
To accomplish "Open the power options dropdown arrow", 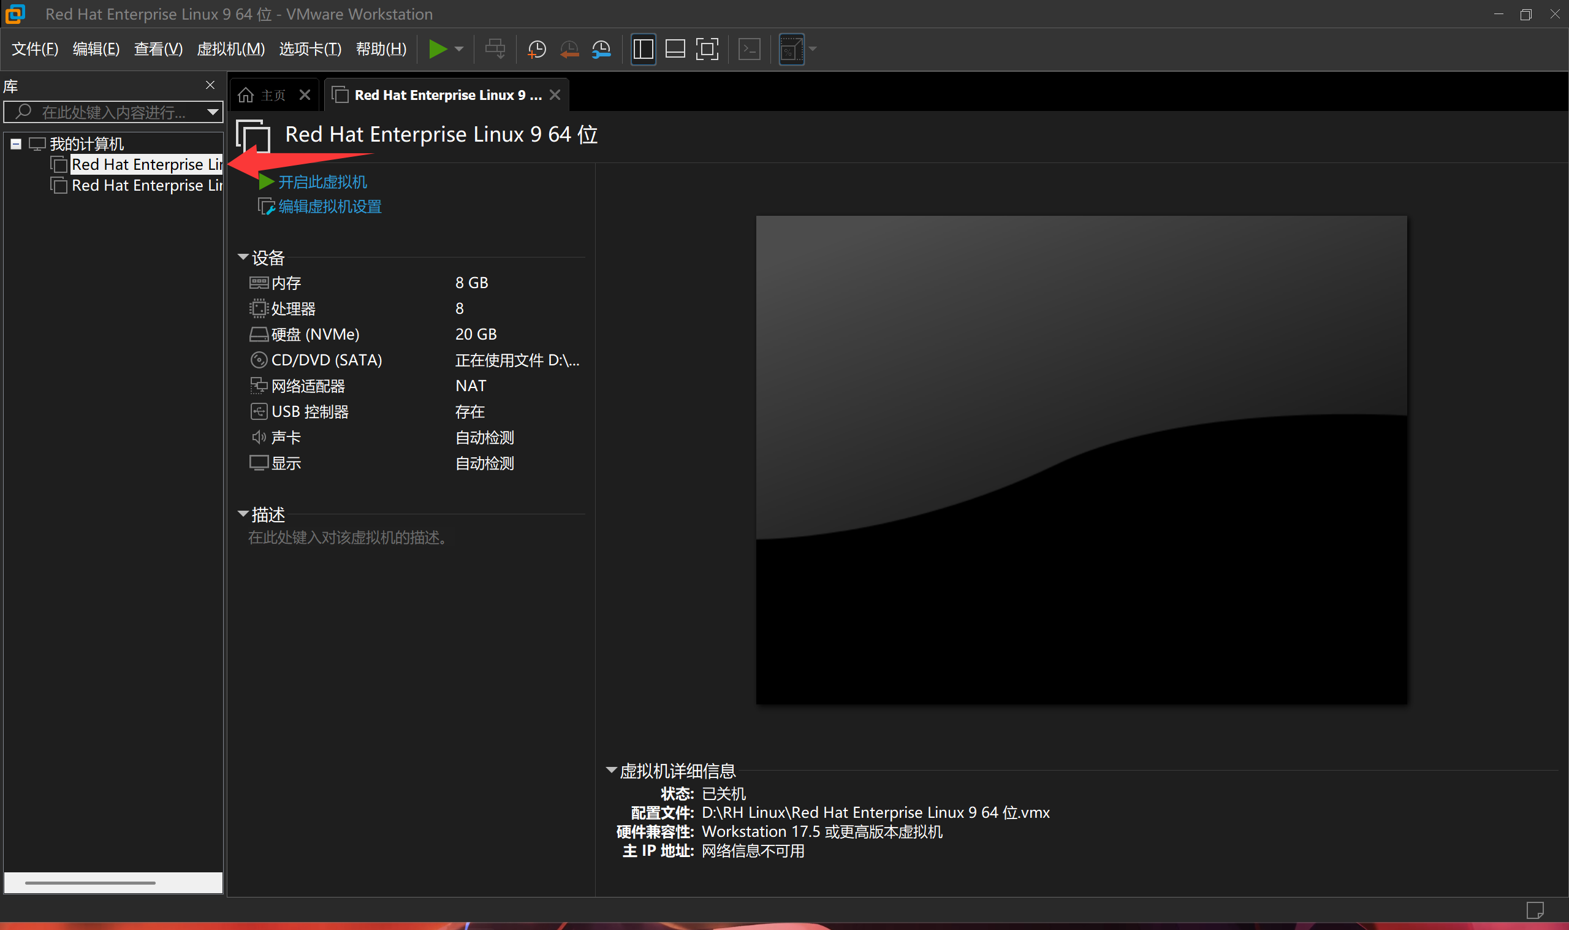I will tap(459, 49).
